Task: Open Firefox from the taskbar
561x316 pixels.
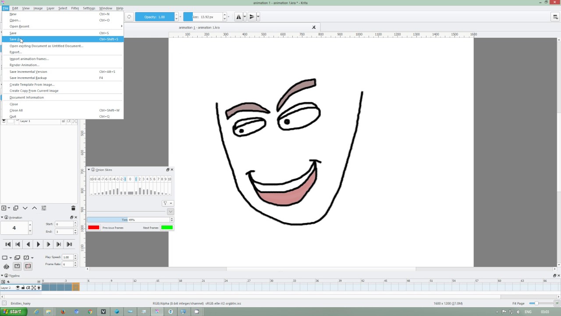Action: tap(63, 312)
